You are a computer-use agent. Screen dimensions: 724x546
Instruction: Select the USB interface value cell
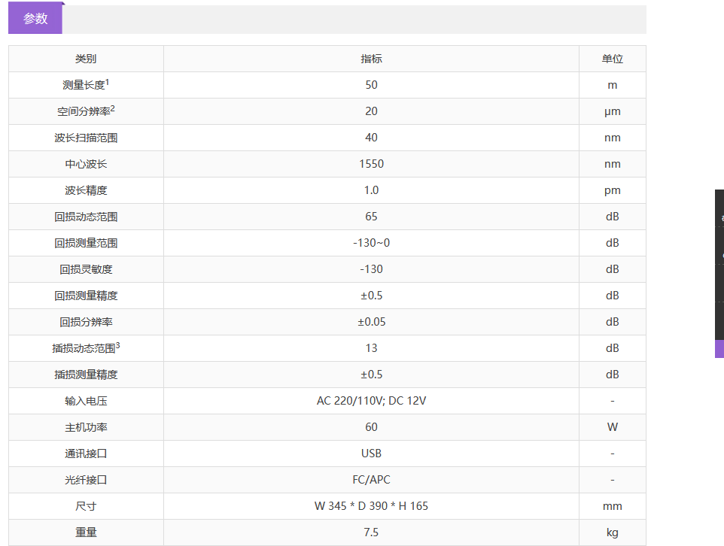371,453
